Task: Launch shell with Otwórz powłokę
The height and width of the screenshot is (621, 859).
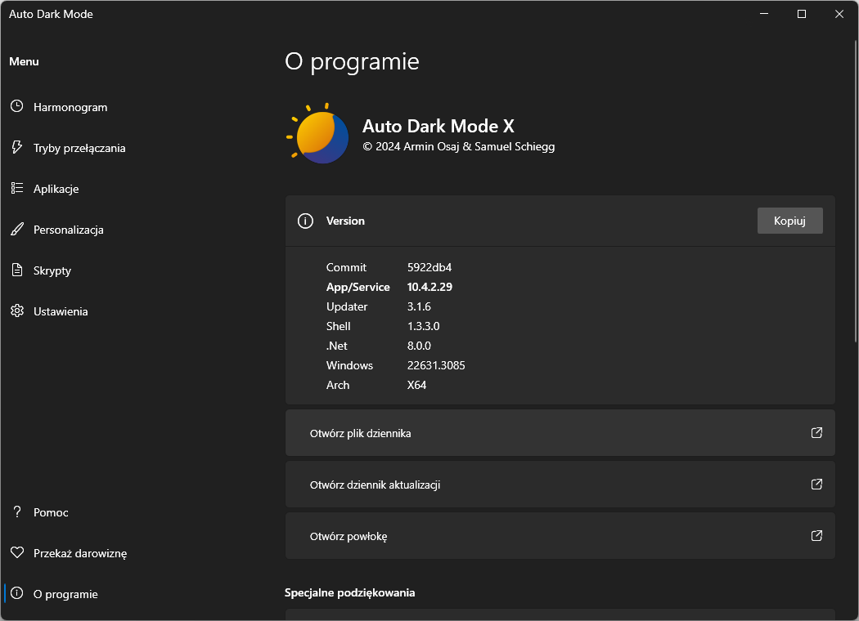Action: tap(560, 536)
